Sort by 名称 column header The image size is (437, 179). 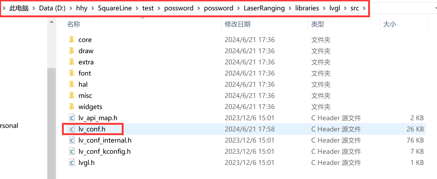click(74, 24)
